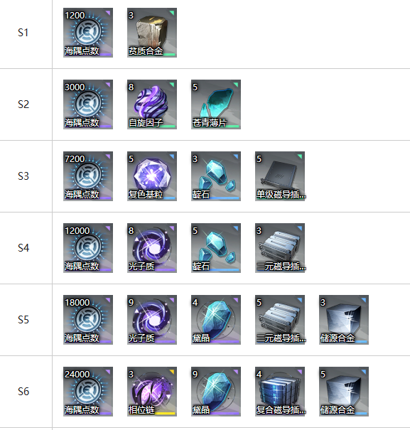
Task: Open the 苍青薄片 shard icon
Action: (x=216, y=104)
